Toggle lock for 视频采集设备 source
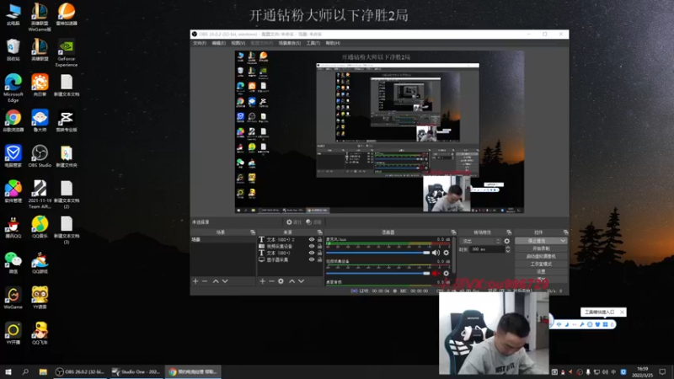Viewport: 674px width, 379px height. click(x=319, y=246)
